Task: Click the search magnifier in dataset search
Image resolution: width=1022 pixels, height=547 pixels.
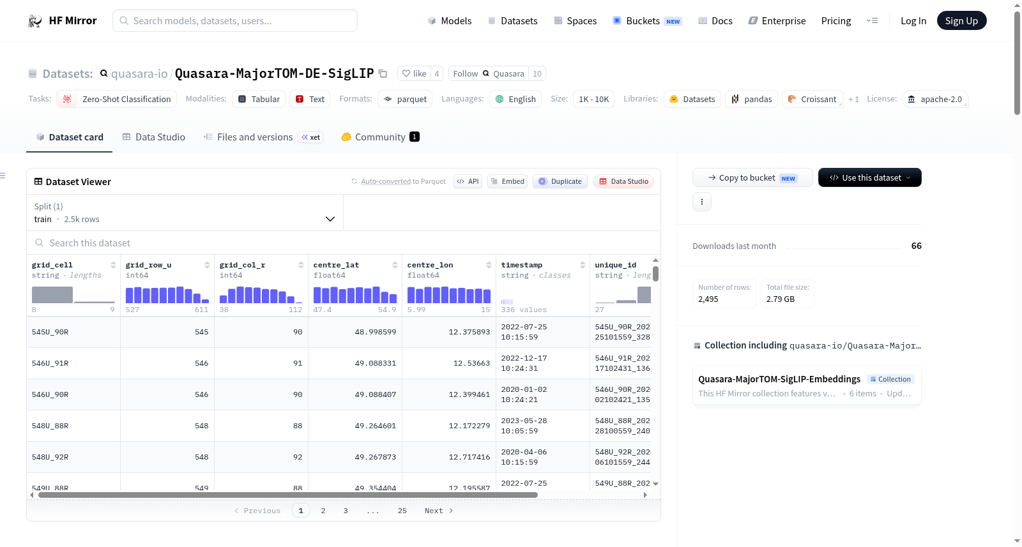Action: pos(40,243)
